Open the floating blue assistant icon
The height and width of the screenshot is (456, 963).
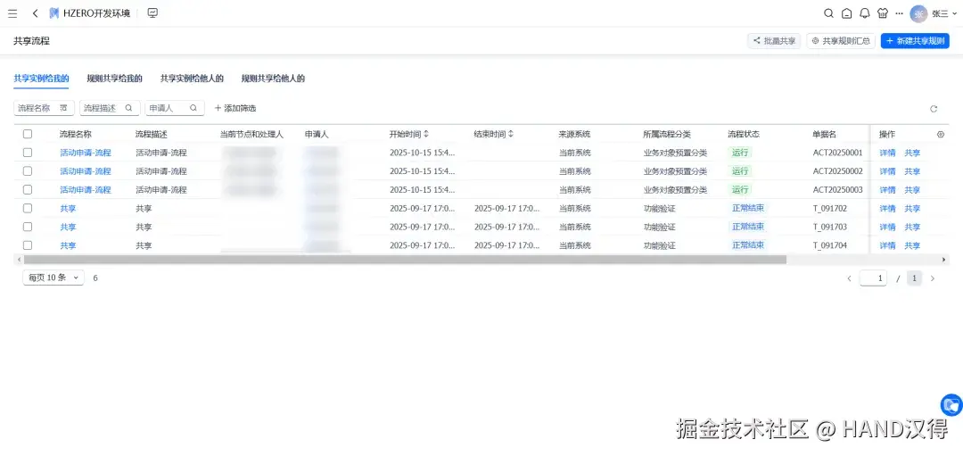tap(951, 405)
